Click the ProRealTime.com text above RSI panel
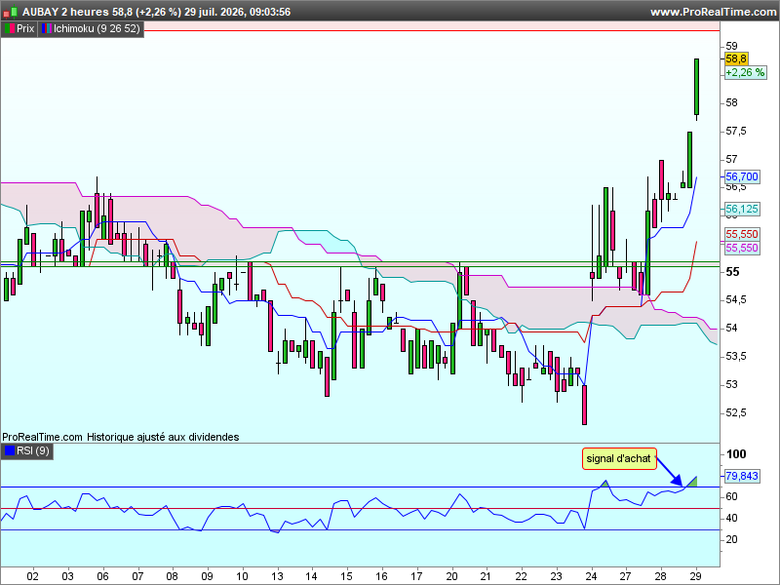This screenshot has width=780, height=585. pyautogui.click(x=42, y=437)
